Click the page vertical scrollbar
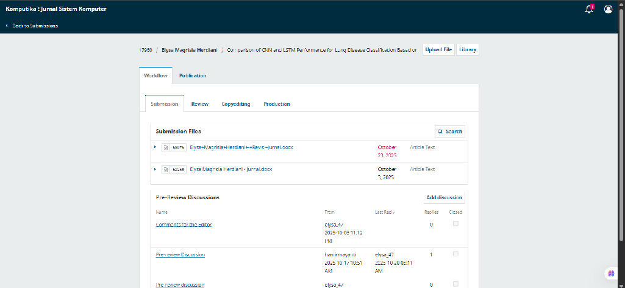The width and height of the screenshot is (625, 288). click(x=622, y=124)
